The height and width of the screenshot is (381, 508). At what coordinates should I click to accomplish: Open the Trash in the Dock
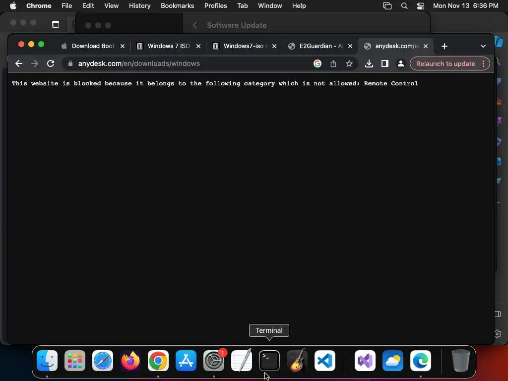click(x=461, y=361)
